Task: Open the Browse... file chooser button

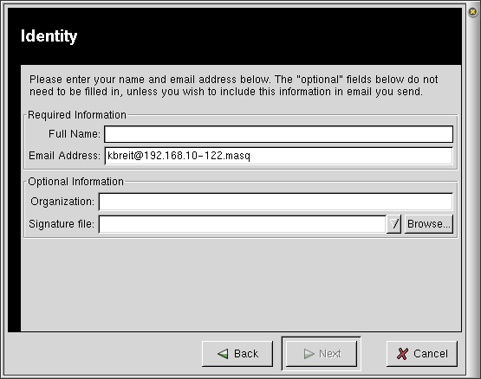Action: click(428, 224)
